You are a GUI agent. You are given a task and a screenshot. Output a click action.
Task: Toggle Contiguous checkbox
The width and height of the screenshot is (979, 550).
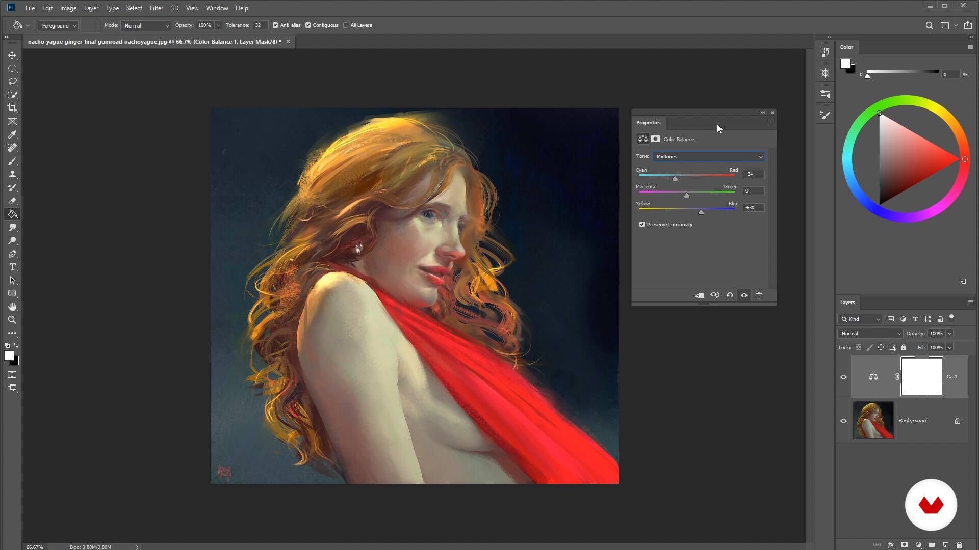coord(308,25)
